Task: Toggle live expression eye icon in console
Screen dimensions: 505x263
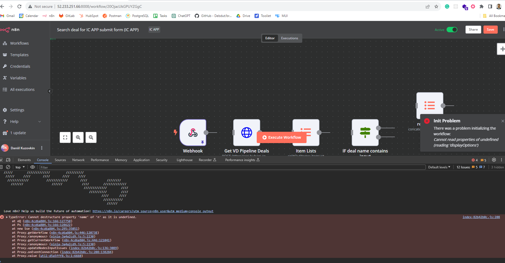Action: coord(33,167)
